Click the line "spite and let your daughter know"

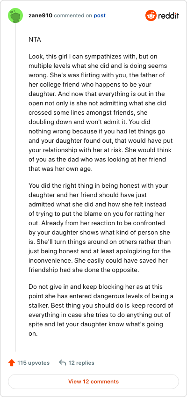(96, 324)
